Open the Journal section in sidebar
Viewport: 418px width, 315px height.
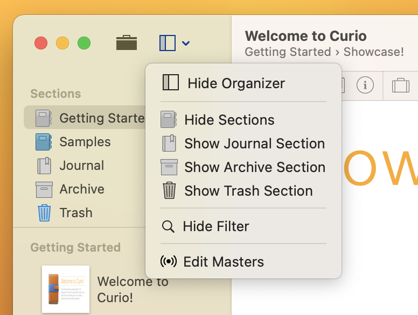pos(85,166)
